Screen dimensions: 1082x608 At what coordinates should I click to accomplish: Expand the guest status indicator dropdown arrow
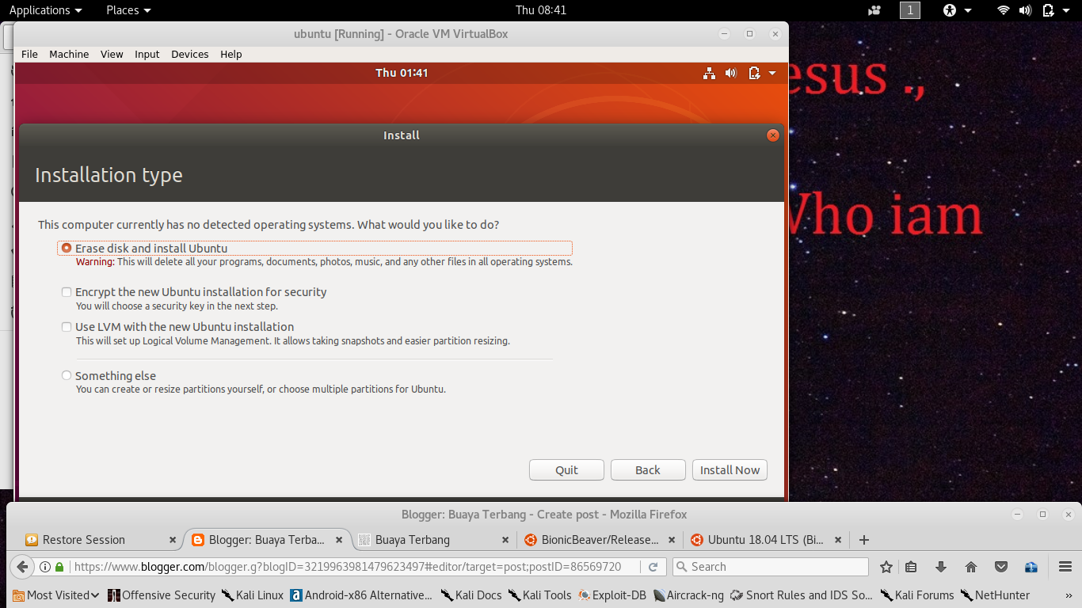(x=771, y=72)
